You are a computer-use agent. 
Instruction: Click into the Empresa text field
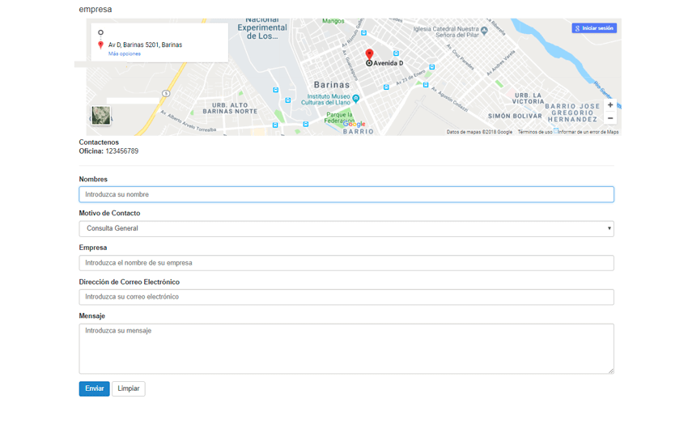[x=346, y=263]
